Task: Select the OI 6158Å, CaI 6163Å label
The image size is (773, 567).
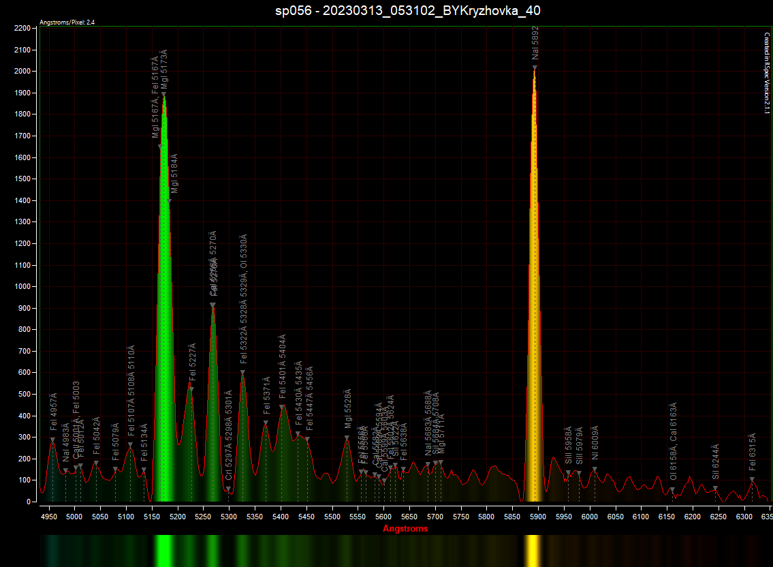Action: pos(673,442)
